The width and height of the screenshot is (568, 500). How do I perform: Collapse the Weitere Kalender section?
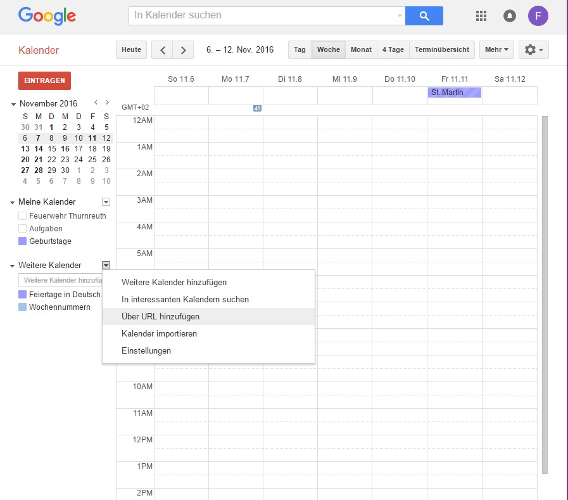point(13,266)
